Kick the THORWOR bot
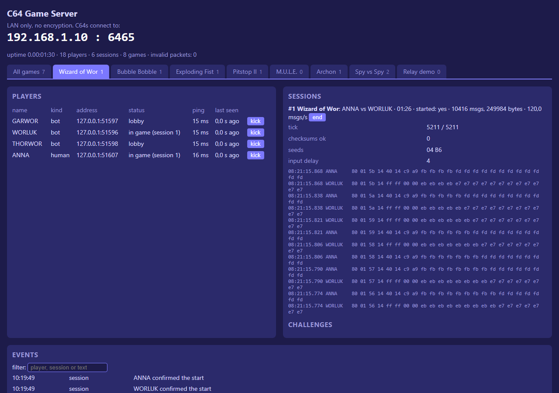The width and height of the screenshot is (559, 393). 255,144
